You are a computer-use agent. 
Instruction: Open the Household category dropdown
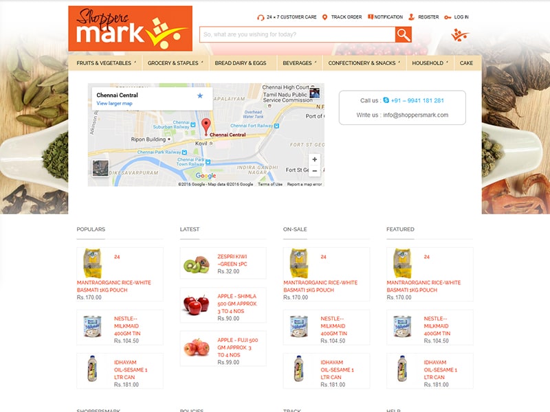(430, 63)
